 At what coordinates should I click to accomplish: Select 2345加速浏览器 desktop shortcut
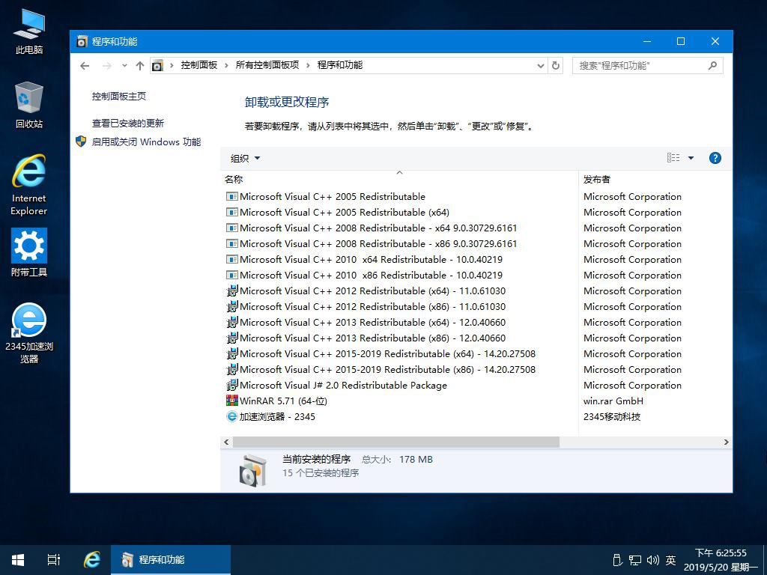(x=29, y=333)
